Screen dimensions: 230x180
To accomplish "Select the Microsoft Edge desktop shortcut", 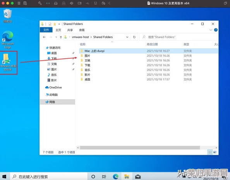I will (x=8, y=40).
